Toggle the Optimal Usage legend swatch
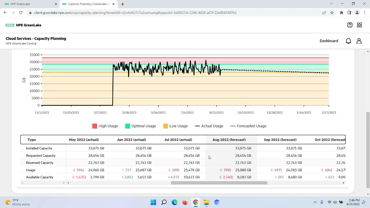 tap(127, 126)
